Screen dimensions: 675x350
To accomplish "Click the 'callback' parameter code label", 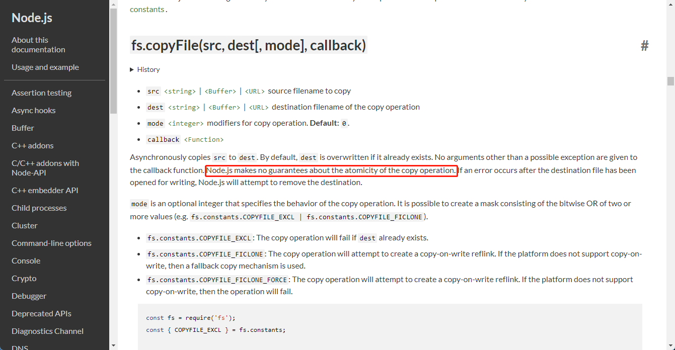I will [164, 140].
